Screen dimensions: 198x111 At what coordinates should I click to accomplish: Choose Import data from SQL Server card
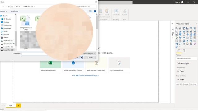73,65
